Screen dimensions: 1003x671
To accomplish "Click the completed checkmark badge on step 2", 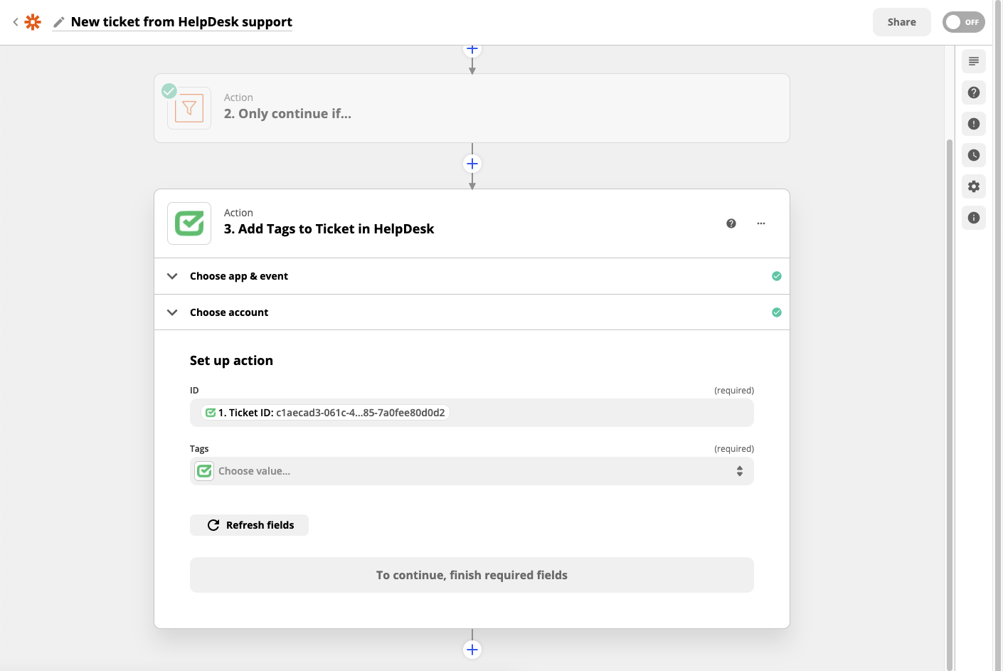I will pyautogui.click(x=169, y=90).
